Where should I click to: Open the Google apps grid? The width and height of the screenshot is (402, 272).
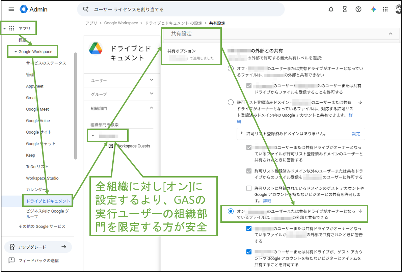[x=385, y=9]
